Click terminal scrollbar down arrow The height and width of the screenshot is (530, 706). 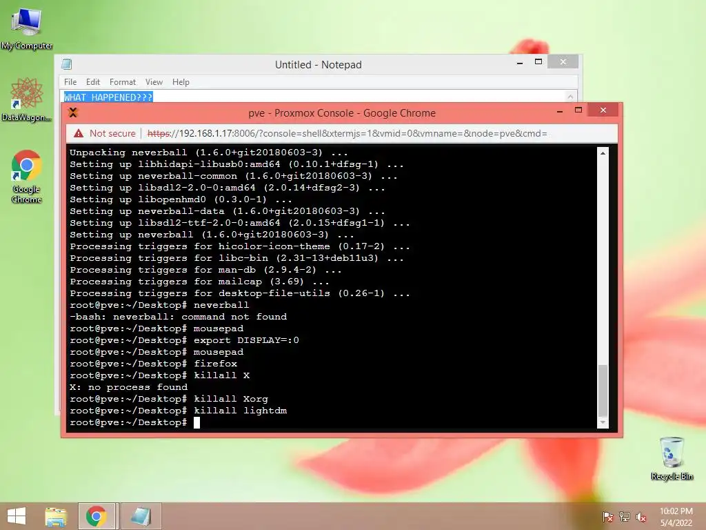(603, 422)
